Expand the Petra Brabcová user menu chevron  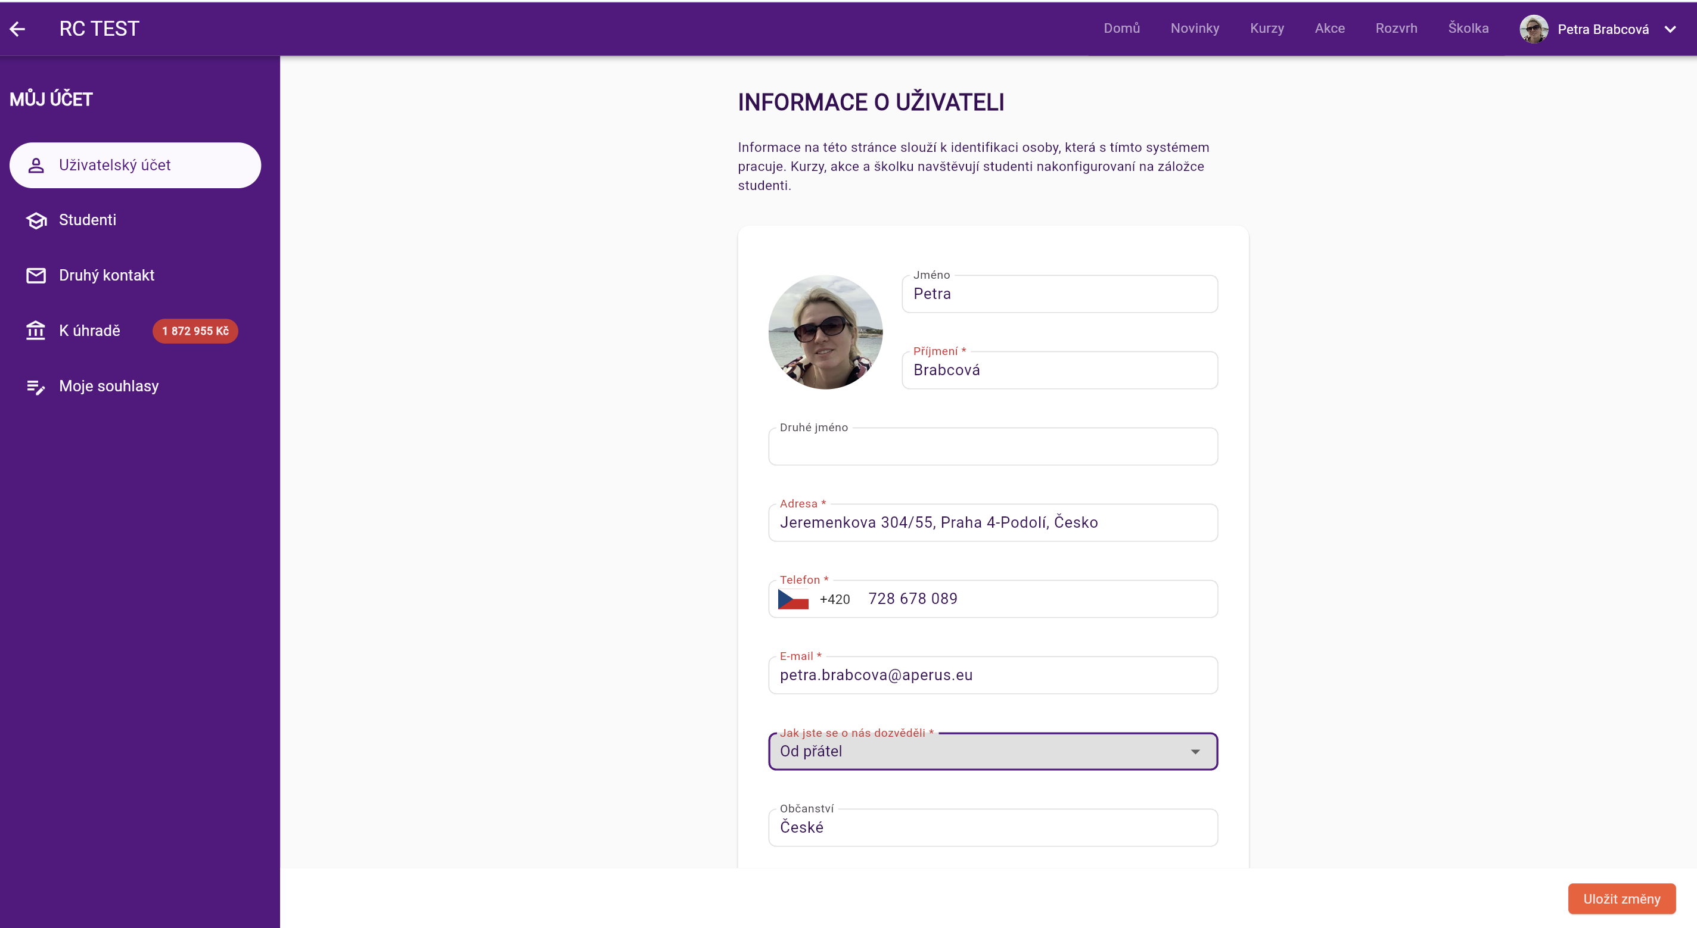(x=1670, y=29)
